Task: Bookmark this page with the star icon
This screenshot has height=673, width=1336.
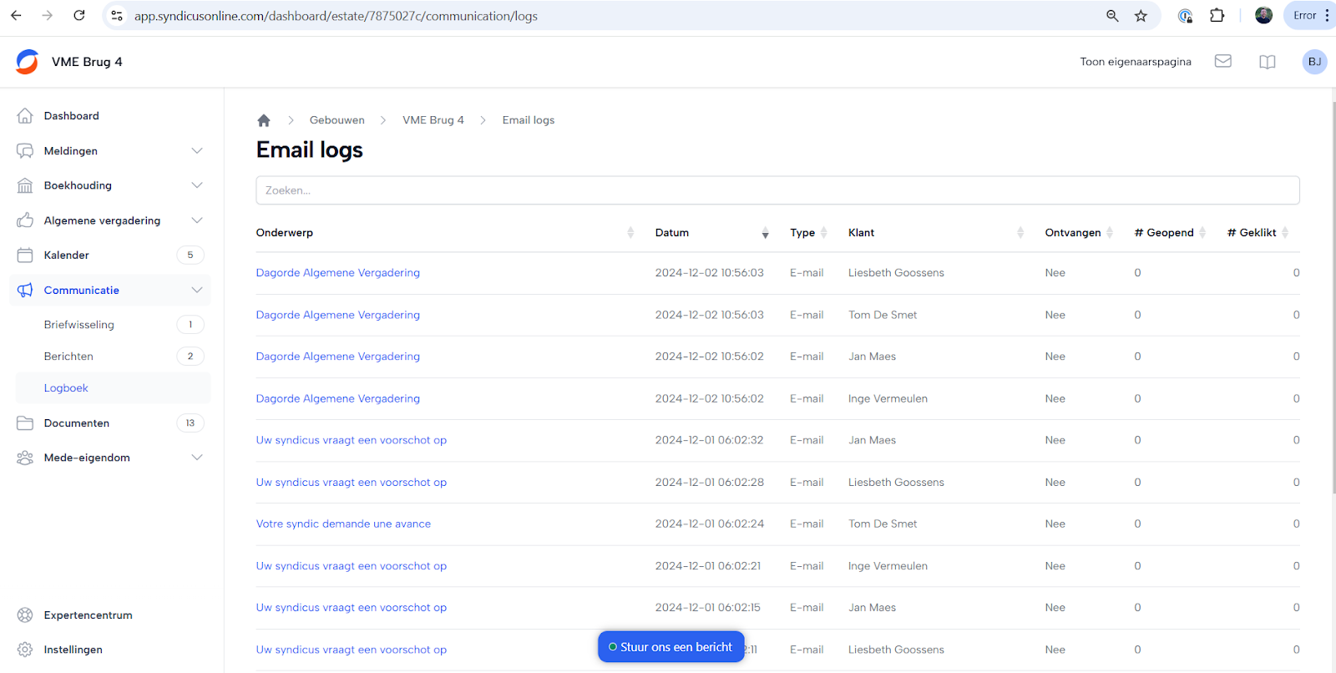Action: point(1141,16)
